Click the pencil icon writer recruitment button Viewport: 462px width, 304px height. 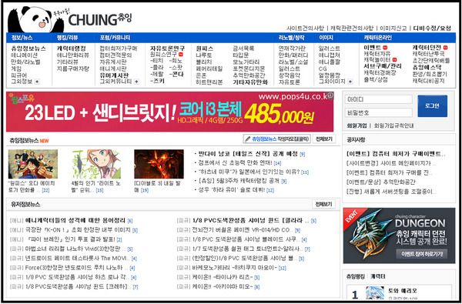click(276, 139)
